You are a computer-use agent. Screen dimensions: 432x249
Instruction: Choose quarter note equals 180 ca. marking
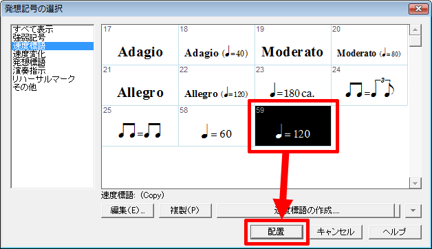click(x=293, y=85)
